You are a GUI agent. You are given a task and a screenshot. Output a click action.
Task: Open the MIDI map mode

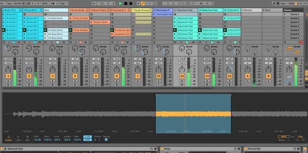coord(292,4)
